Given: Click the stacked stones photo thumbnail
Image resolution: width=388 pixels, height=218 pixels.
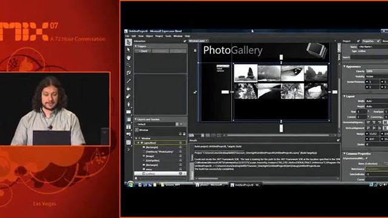Looking at the screenshot, I should click(246, 73).
